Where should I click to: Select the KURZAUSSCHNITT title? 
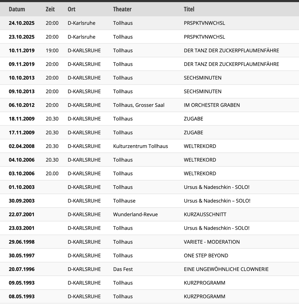pos(205,214)
